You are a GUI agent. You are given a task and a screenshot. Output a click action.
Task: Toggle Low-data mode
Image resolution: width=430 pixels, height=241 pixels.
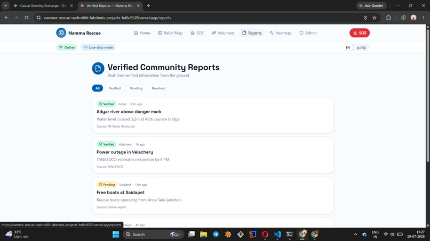coord(98,47)
